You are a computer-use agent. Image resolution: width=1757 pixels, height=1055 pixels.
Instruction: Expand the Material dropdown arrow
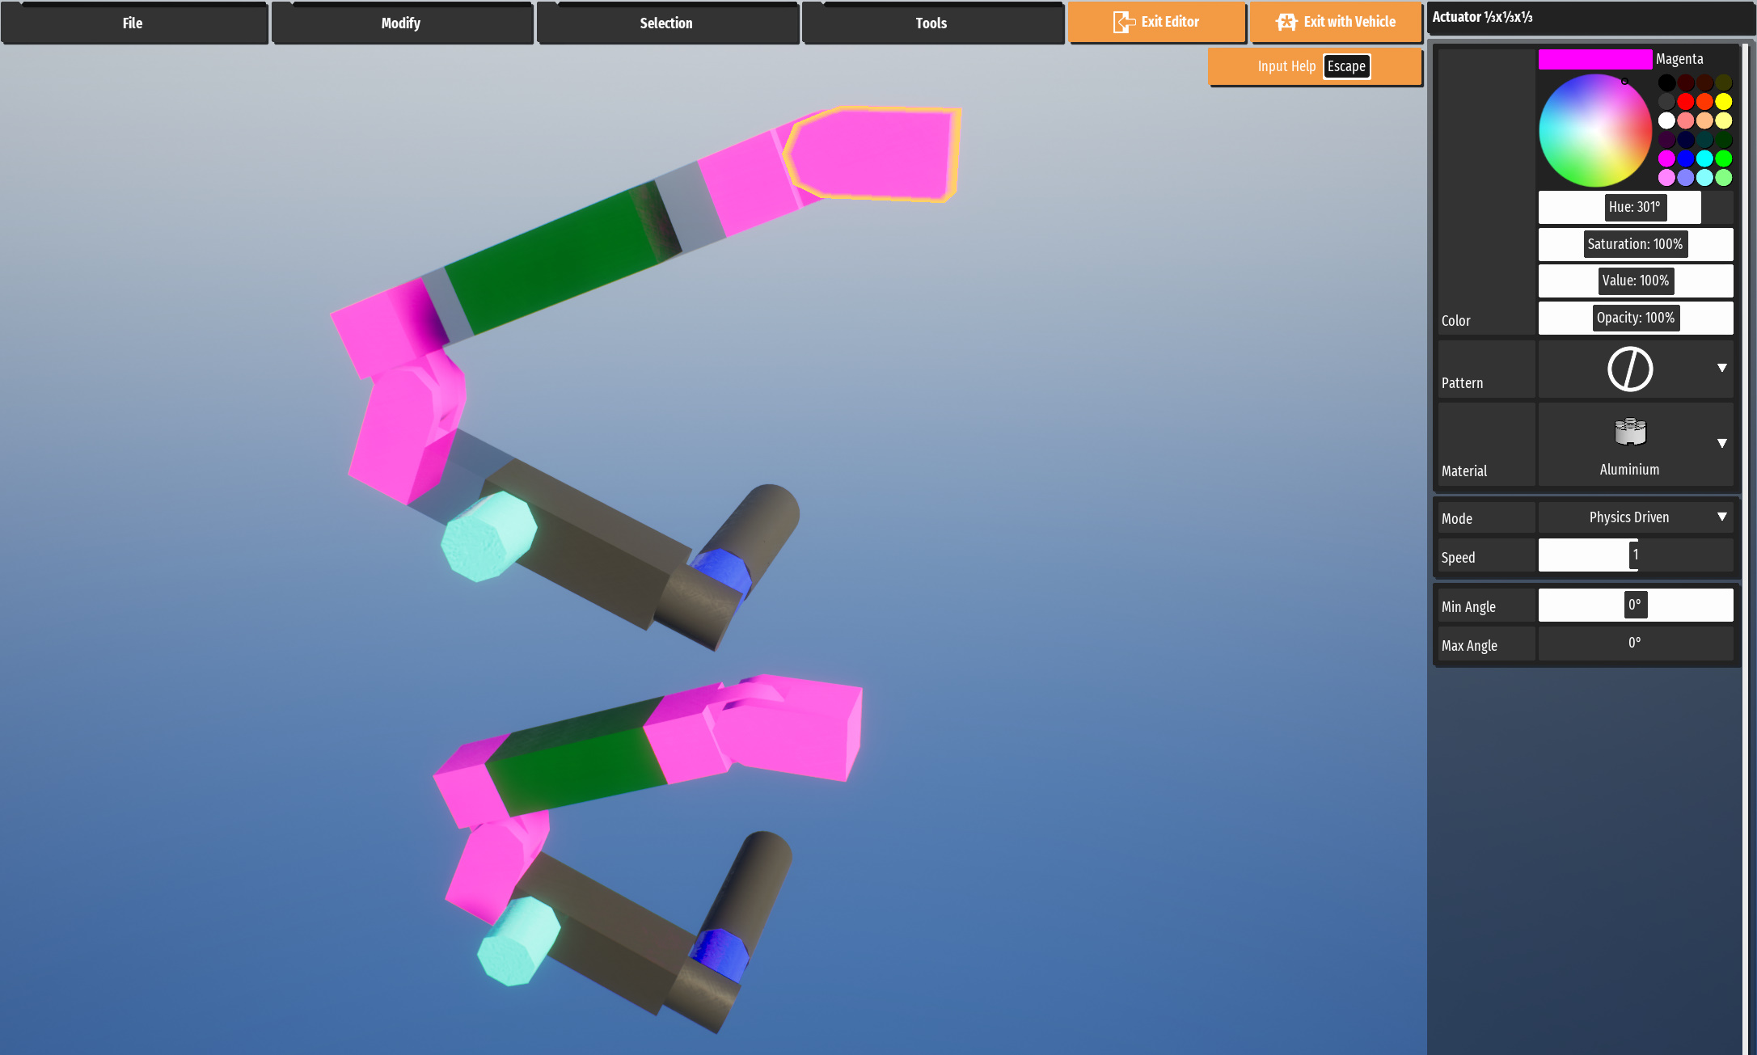point(1721,443)
